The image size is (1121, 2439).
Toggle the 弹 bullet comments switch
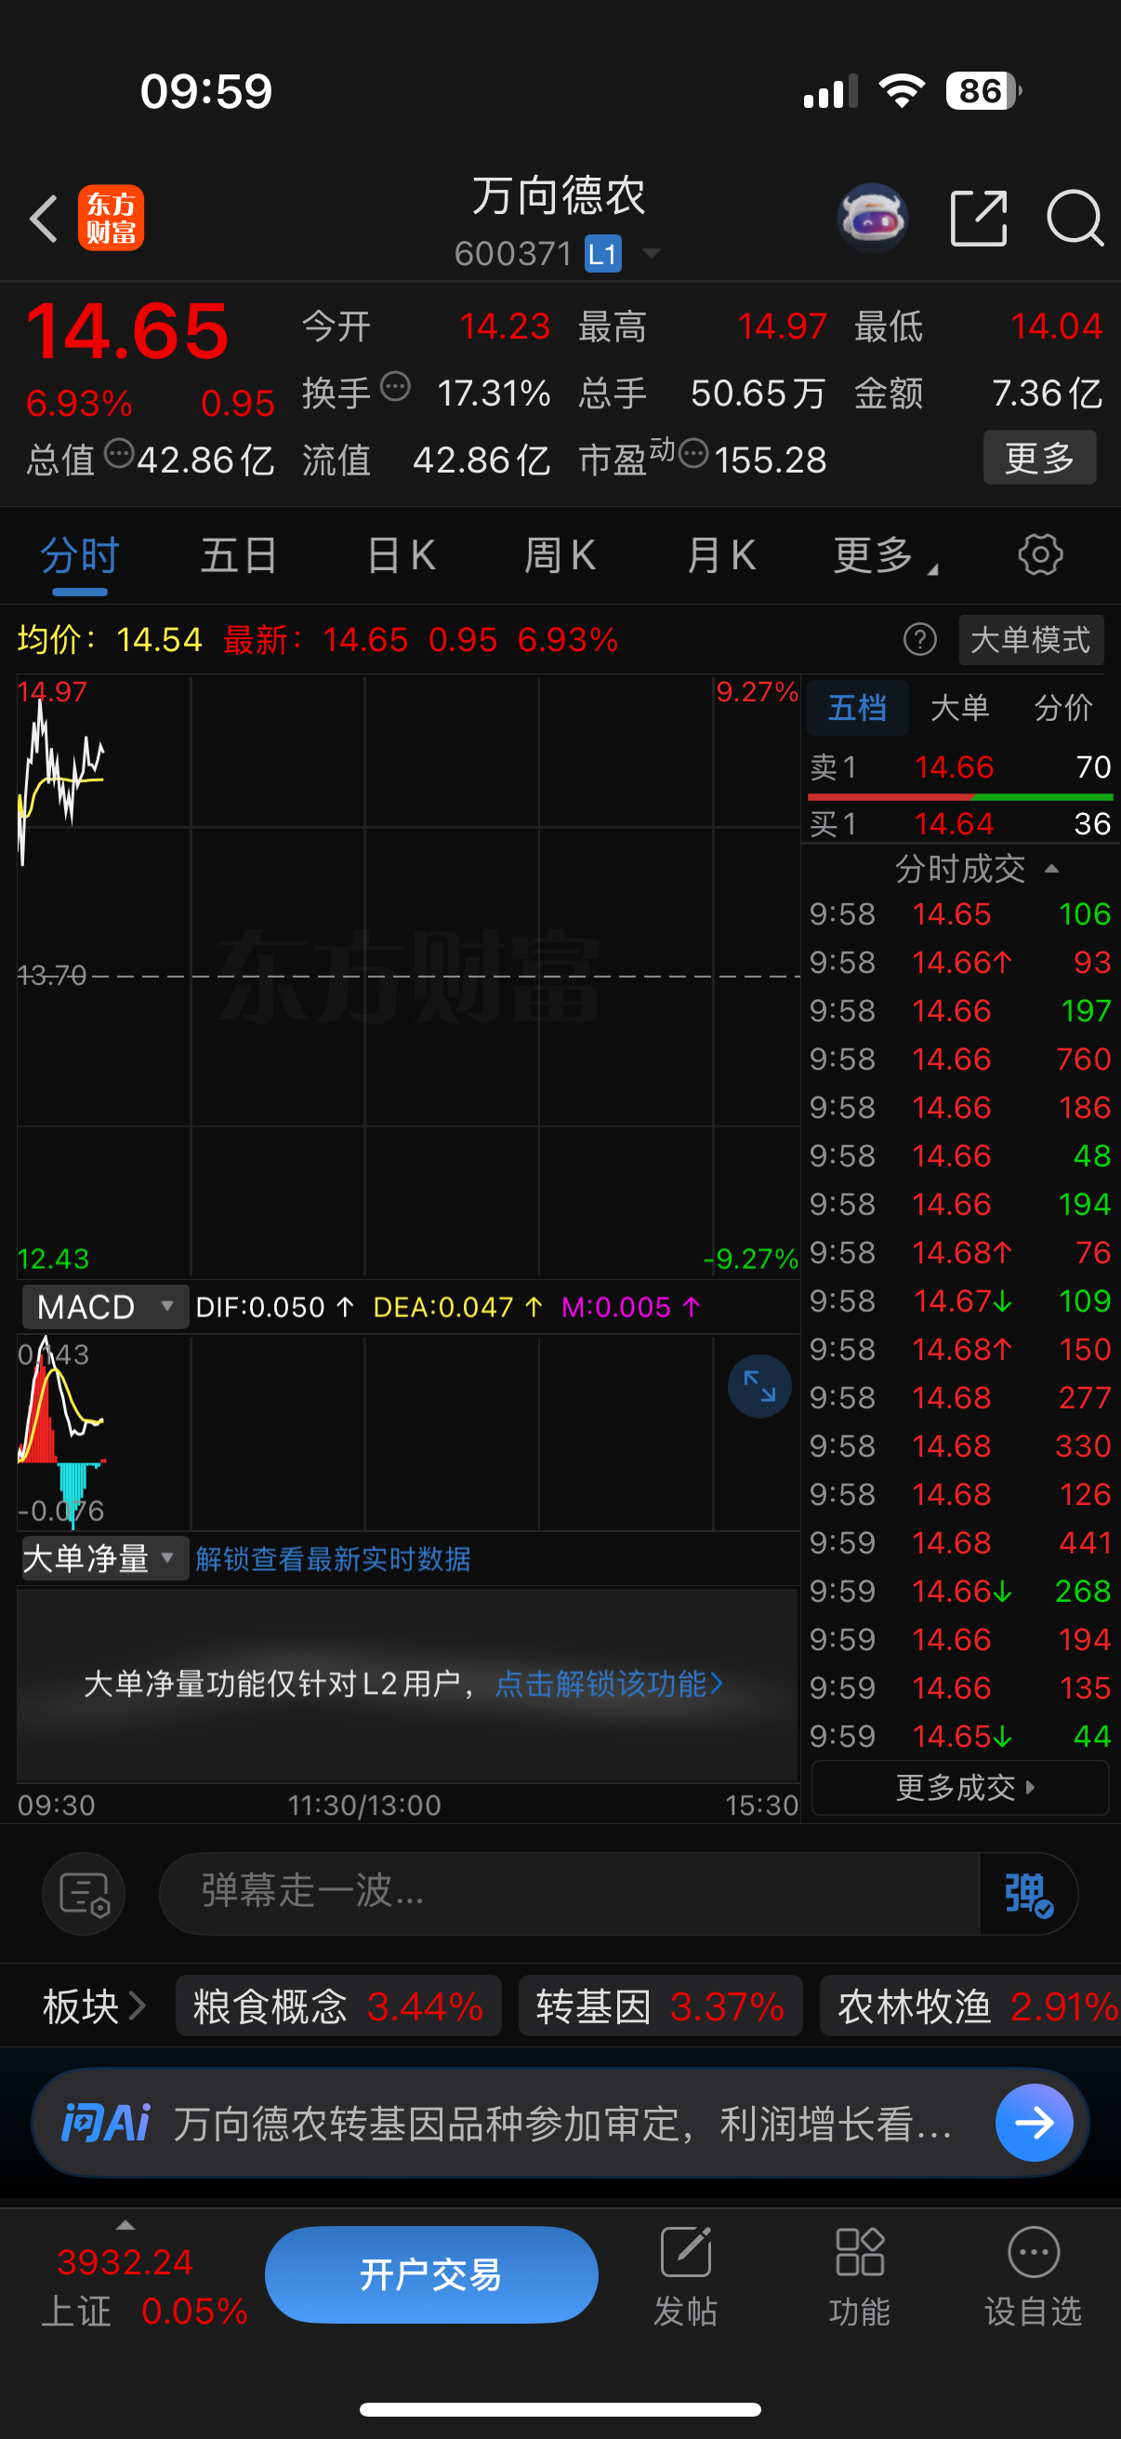coord(1028,1894)
